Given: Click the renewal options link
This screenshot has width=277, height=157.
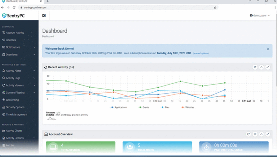Looking at the screenshot, I should click(x=201, y=53).
